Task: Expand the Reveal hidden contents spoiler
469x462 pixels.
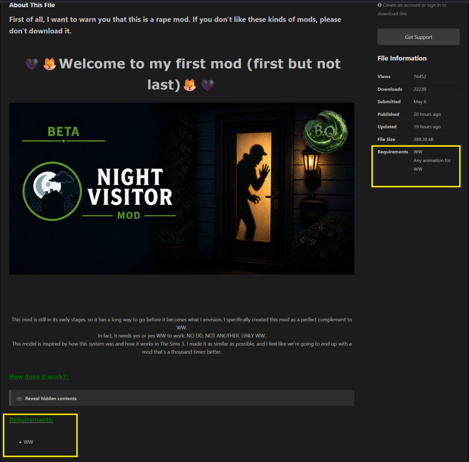Action: (182, 398)
